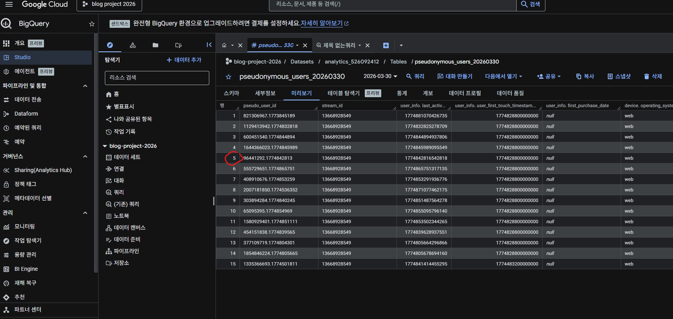Add a new query tab with plus icon
The height and width of the screenshot is (319, 673).
386,45
